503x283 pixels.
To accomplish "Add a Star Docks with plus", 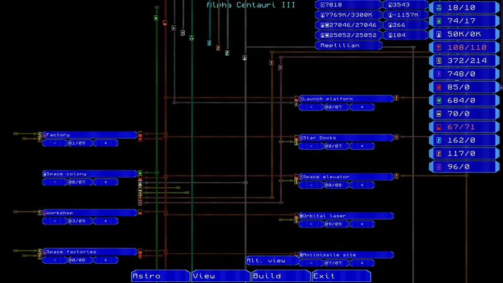I will tap(362, 146).
